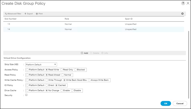The height and width of the screenshot is (109, 191).
Task: Set IO Policy to Cached
Action: click(x=56, y=85)
